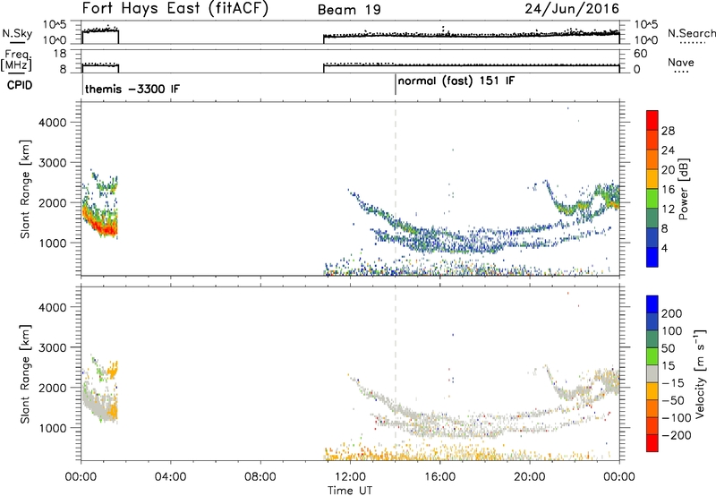Click the gray band of velocity colorbar
The height and width of the screenshot is (496, 716).
(652, 373)
